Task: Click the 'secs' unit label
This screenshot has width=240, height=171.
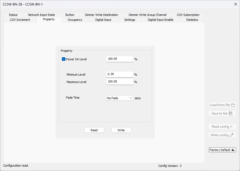Action: [x=138, y=98]
